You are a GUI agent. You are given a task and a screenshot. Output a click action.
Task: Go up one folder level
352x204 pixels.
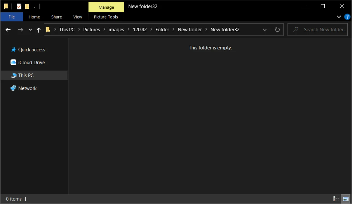click(x=38, y=30)
